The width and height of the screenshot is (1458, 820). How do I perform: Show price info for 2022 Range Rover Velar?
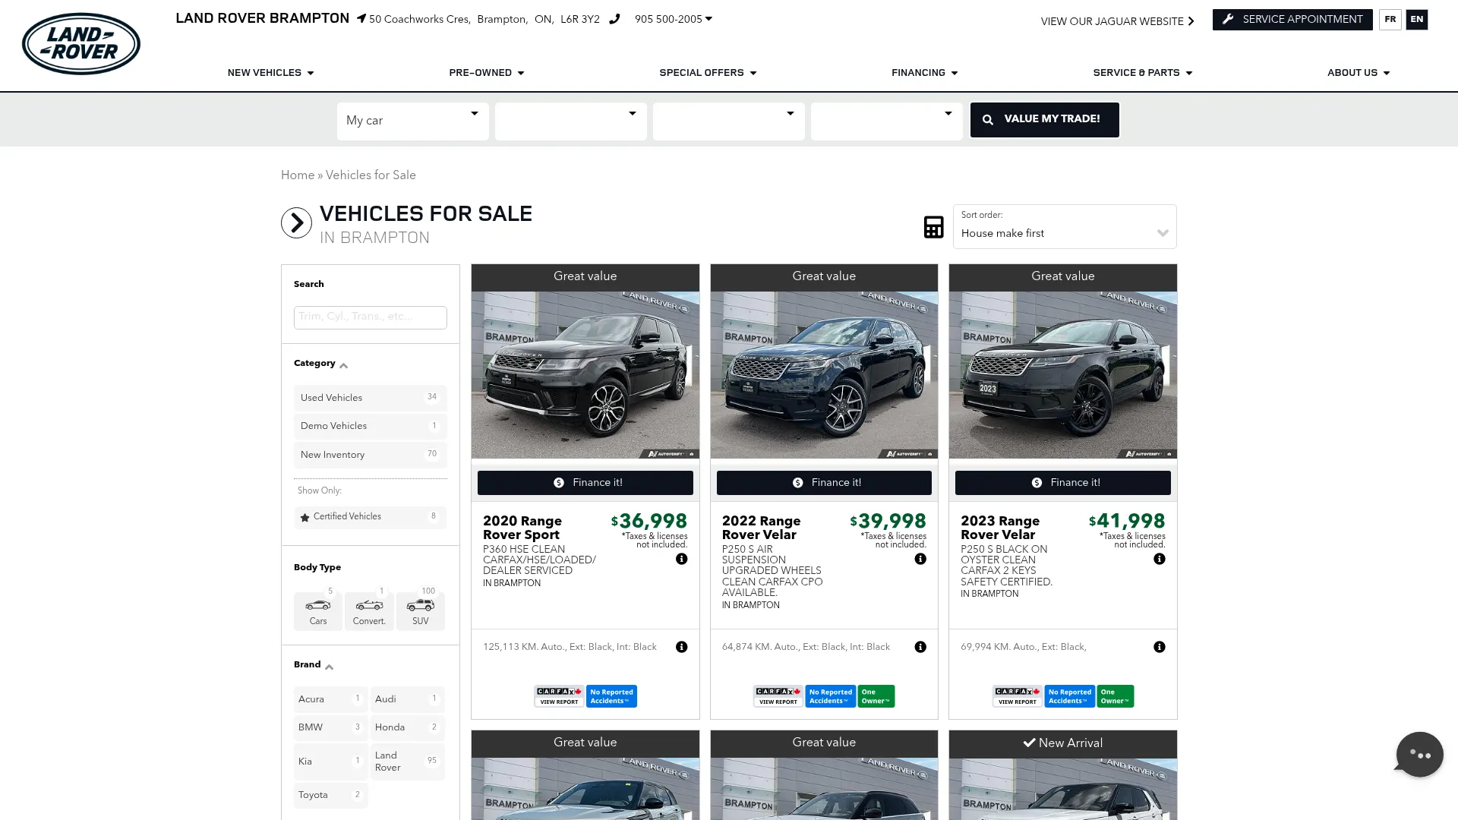(920, 559)
